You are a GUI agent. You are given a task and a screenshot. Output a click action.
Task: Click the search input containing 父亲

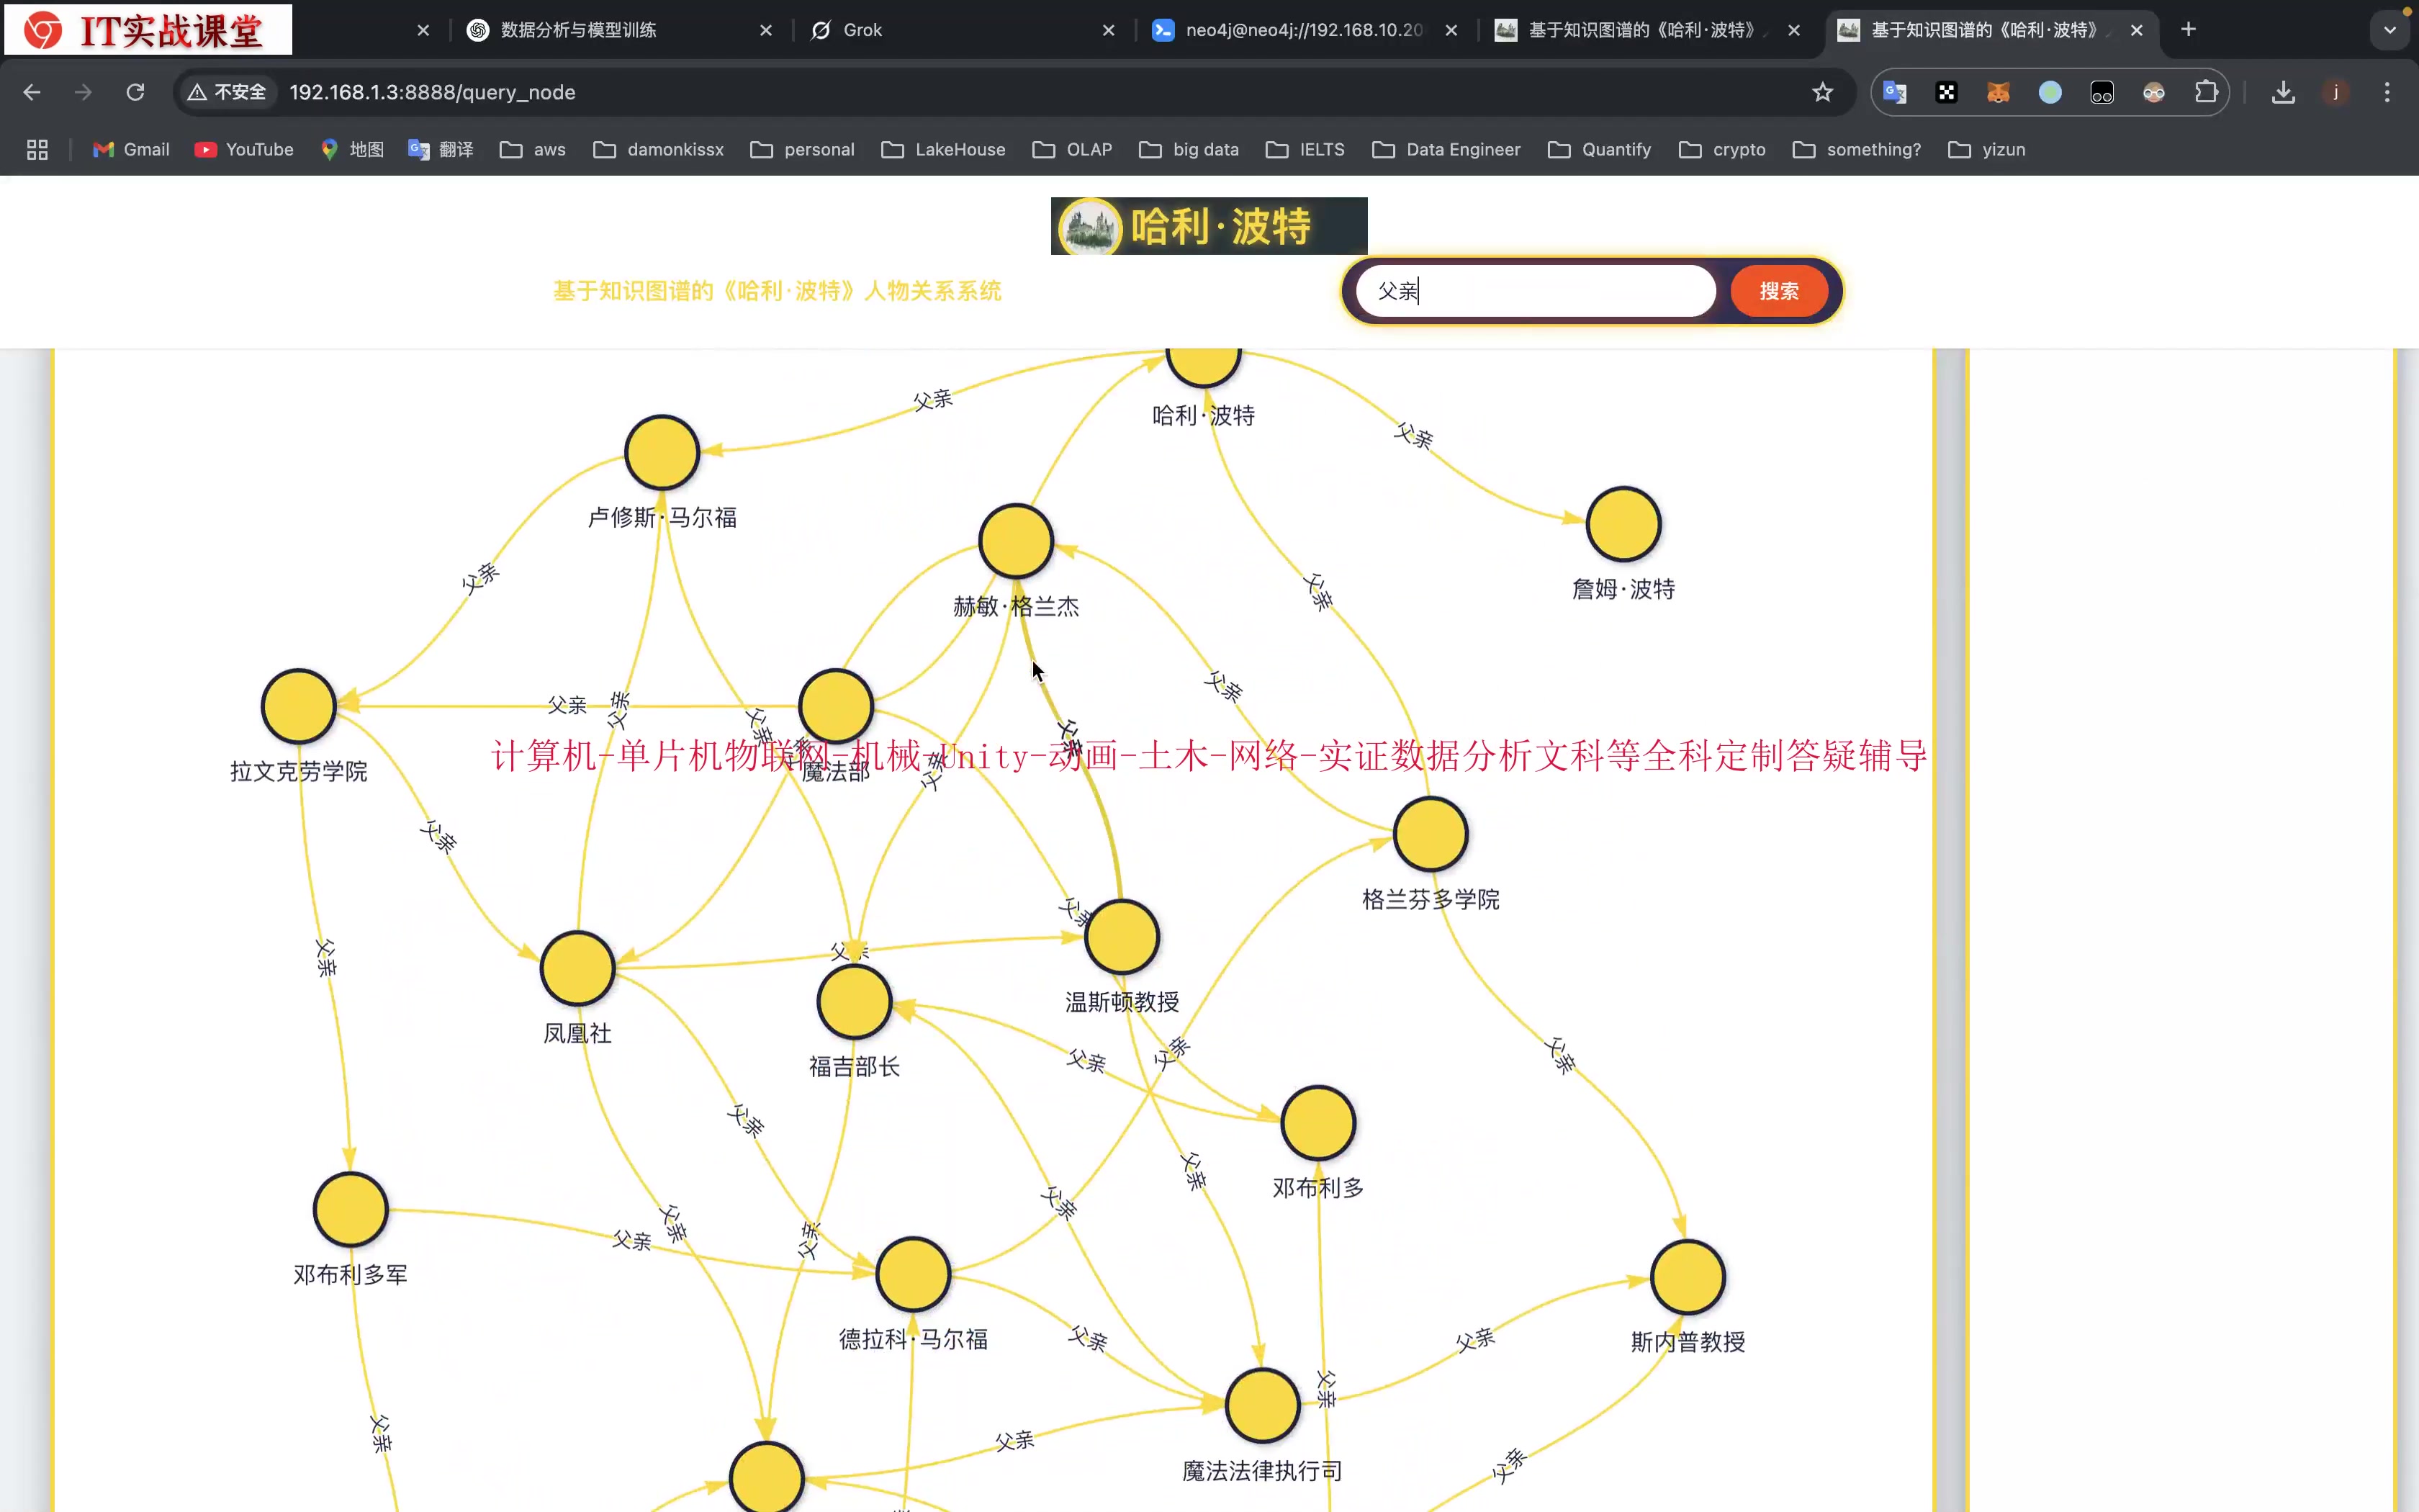pyautogui.click(x=1534, y=291)
